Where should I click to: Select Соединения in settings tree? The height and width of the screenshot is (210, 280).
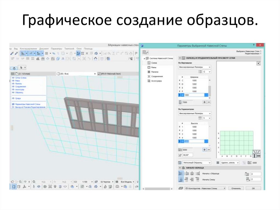click(157, 76)
